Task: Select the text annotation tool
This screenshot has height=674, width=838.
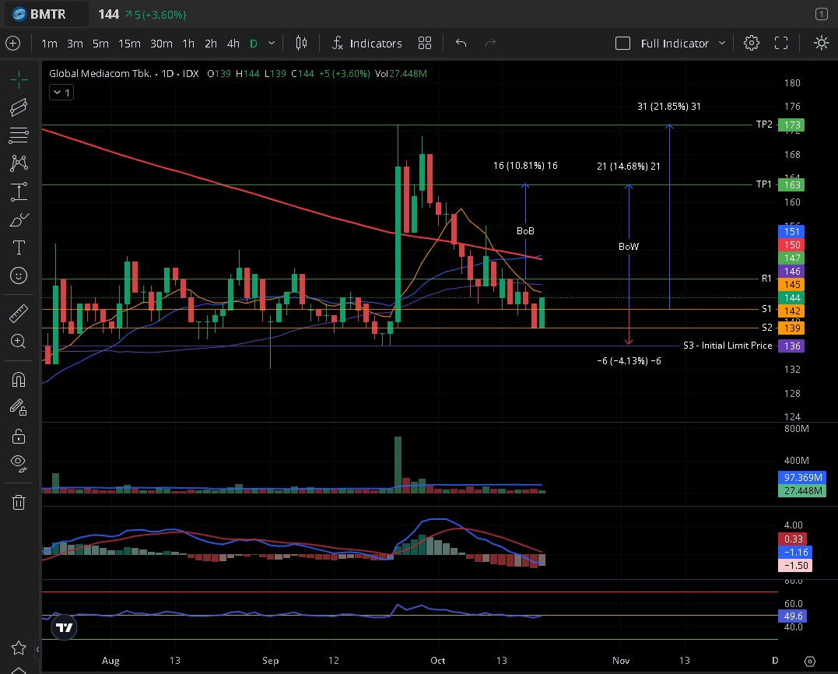Action: coord(19,248)
